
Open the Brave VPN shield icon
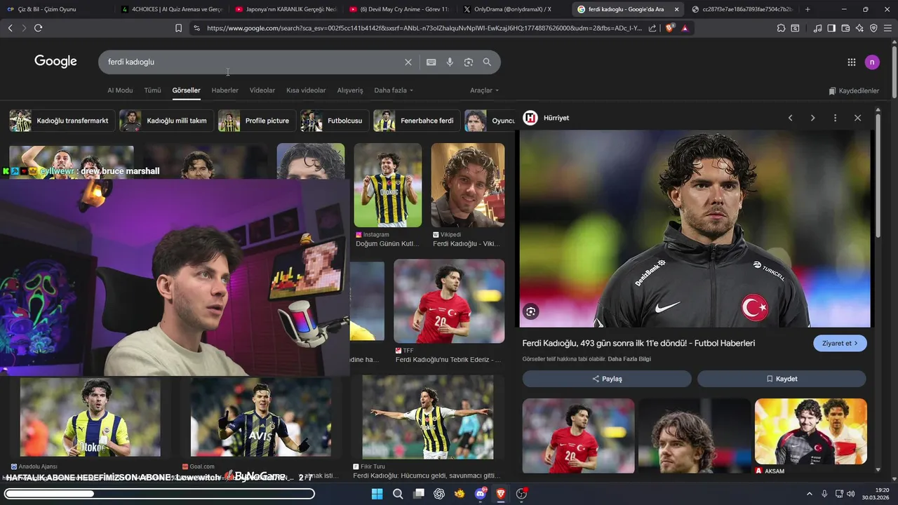pos(873,28)
